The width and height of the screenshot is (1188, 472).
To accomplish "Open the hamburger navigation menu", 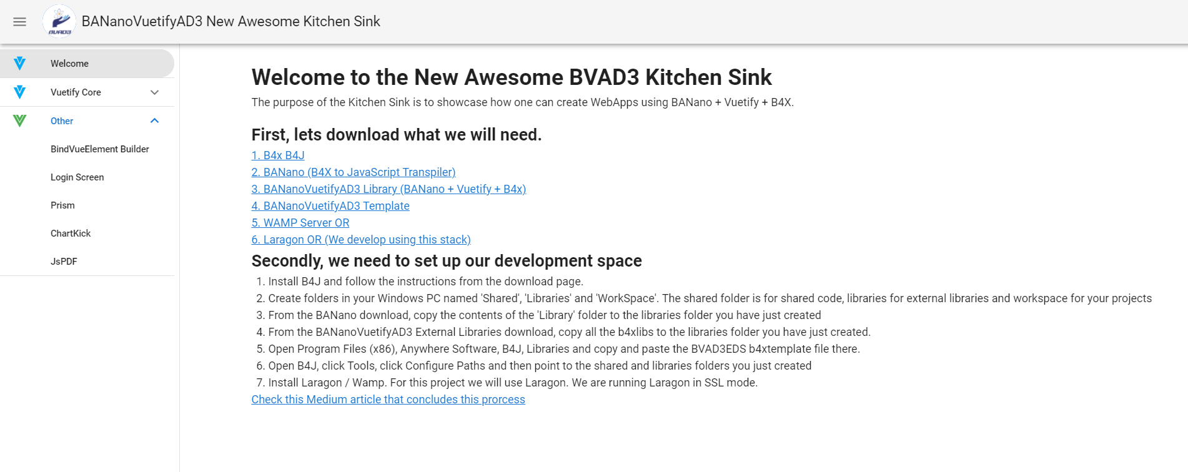I will [20, 22].
